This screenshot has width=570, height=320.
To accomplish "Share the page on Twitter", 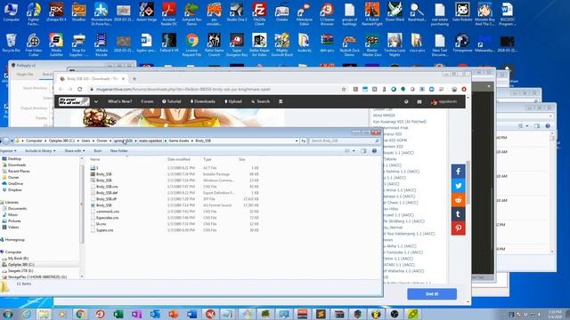I will (458, 186).
